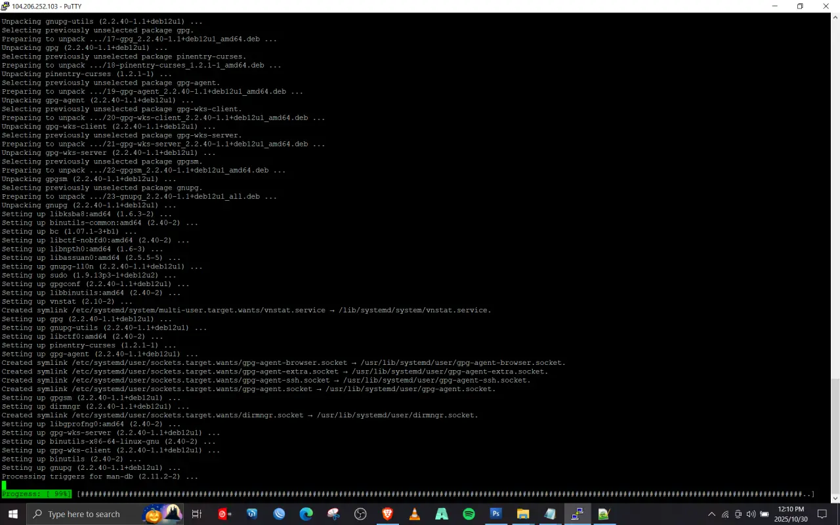The image size is (840, 525).
Task: Open the clock showing 12:10 PM
Action: (790, 514)
